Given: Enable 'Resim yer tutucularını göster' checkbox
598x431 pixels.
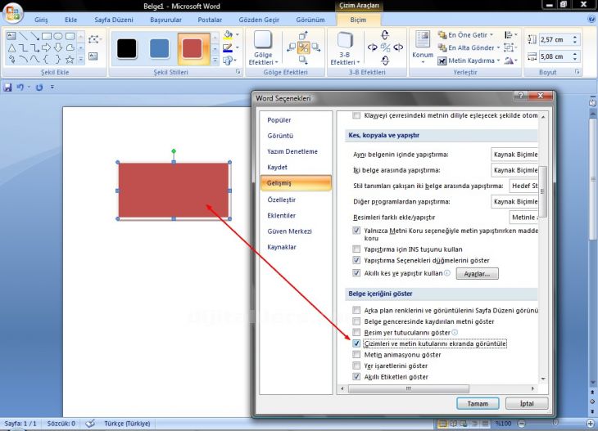Looking at the screenshot, I should pyautogui.click(x=356, y=332).
